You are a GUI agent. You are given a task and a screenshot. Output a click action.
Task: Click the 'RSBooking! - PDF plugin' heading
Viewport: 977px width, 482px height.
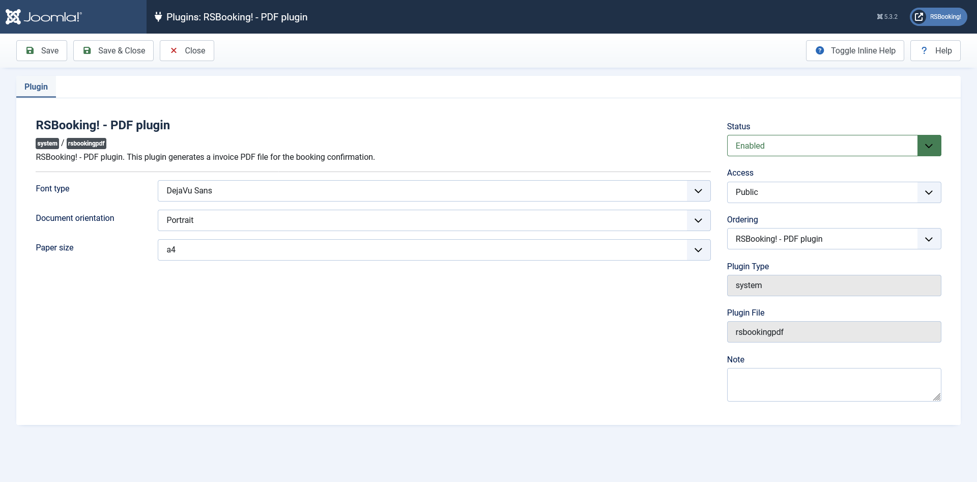[103, 125]
